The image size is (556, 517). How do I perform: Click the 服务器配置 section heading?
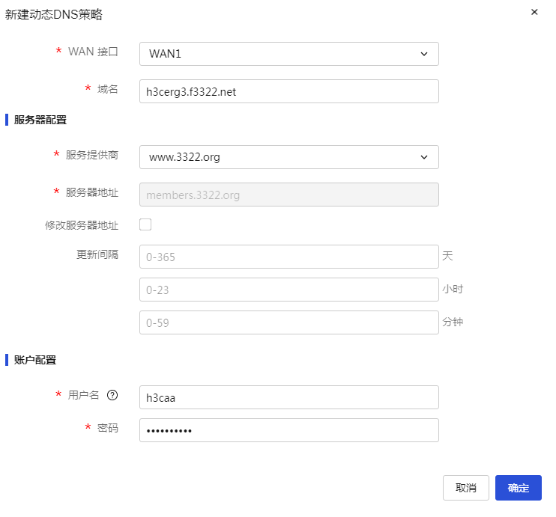40,120
